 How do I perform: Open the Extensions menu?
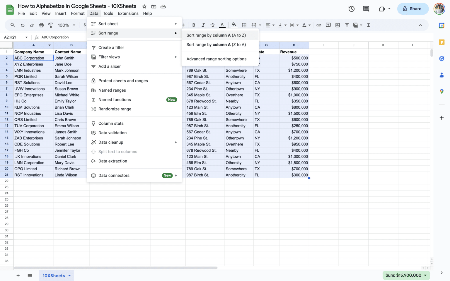tap(128, 13)
